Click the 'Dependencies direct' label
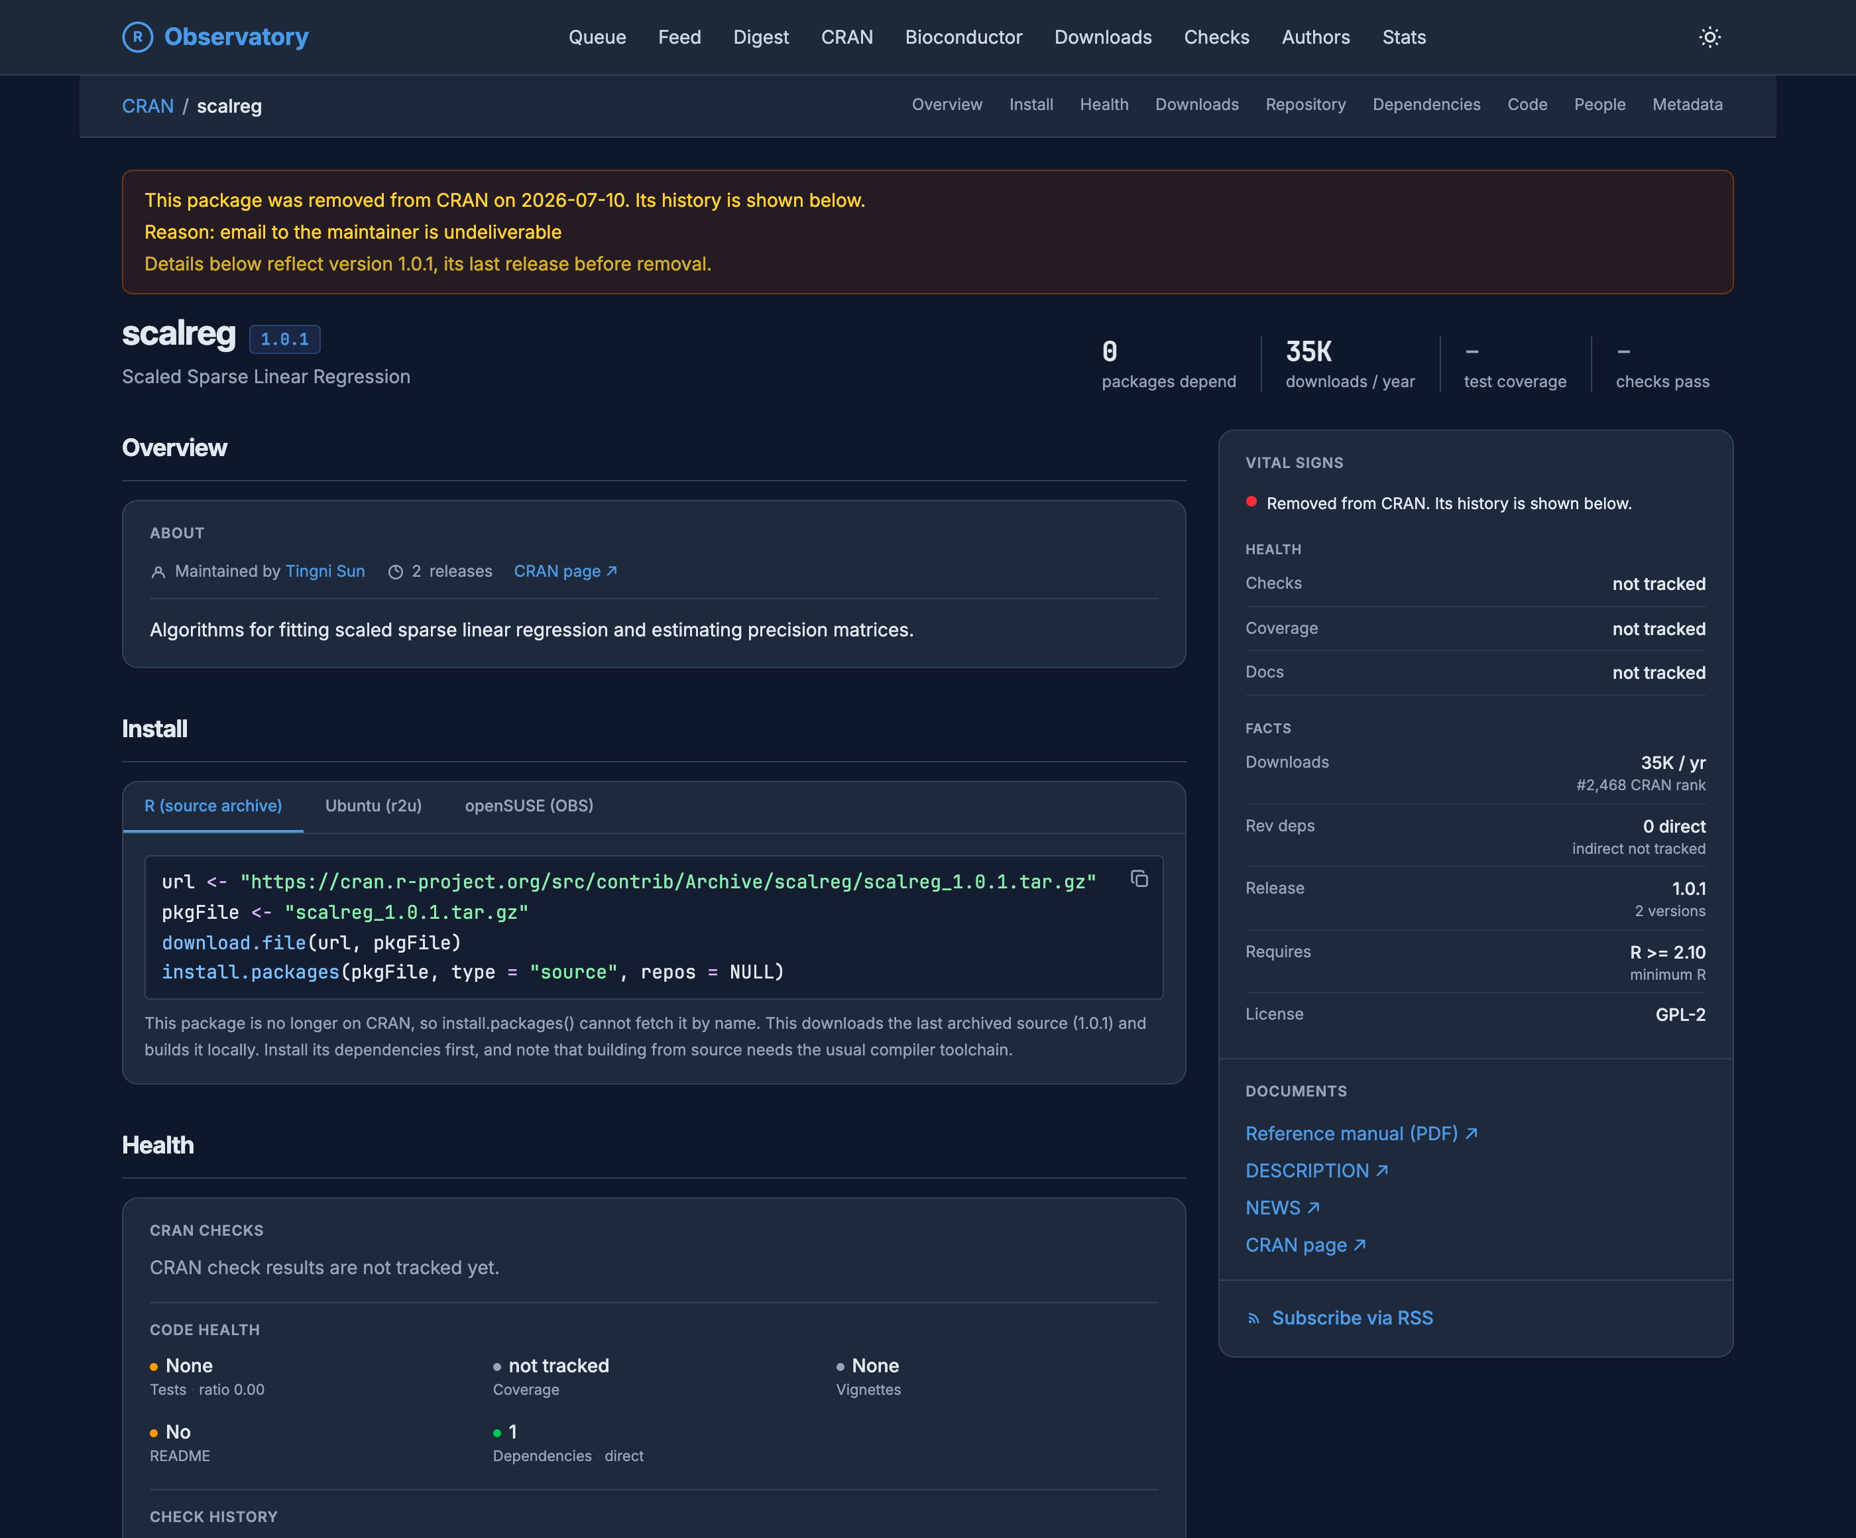Viewport: 1856px width, 1538px height. point(568,1456)
